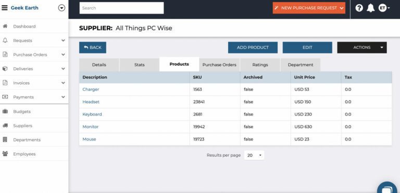This screenshot has height=193, width=400.
Task: Click the Employees people icon
Action: click(5, 154)
